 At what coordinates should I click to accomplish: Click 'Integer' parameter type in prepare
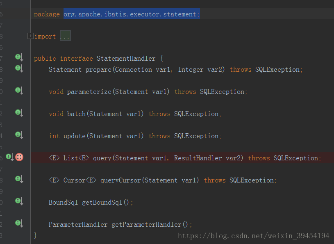(x=191, y=70)
